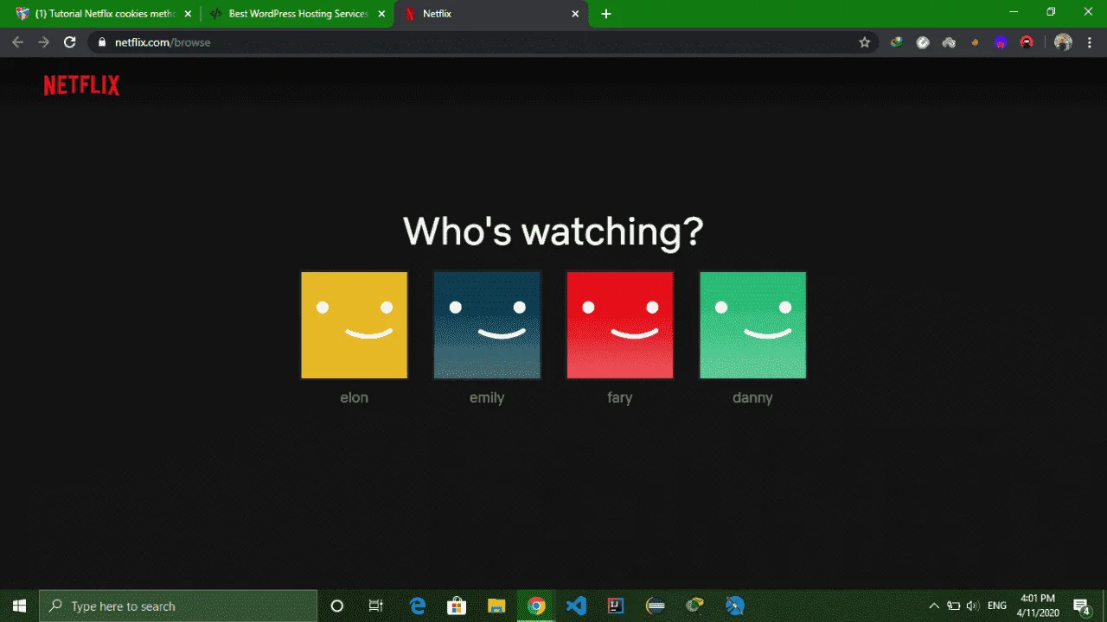Open the clock and calendar flyout
This screenshot has height=622, width=1107.
pyautogui.click(x=1038, y=606)
